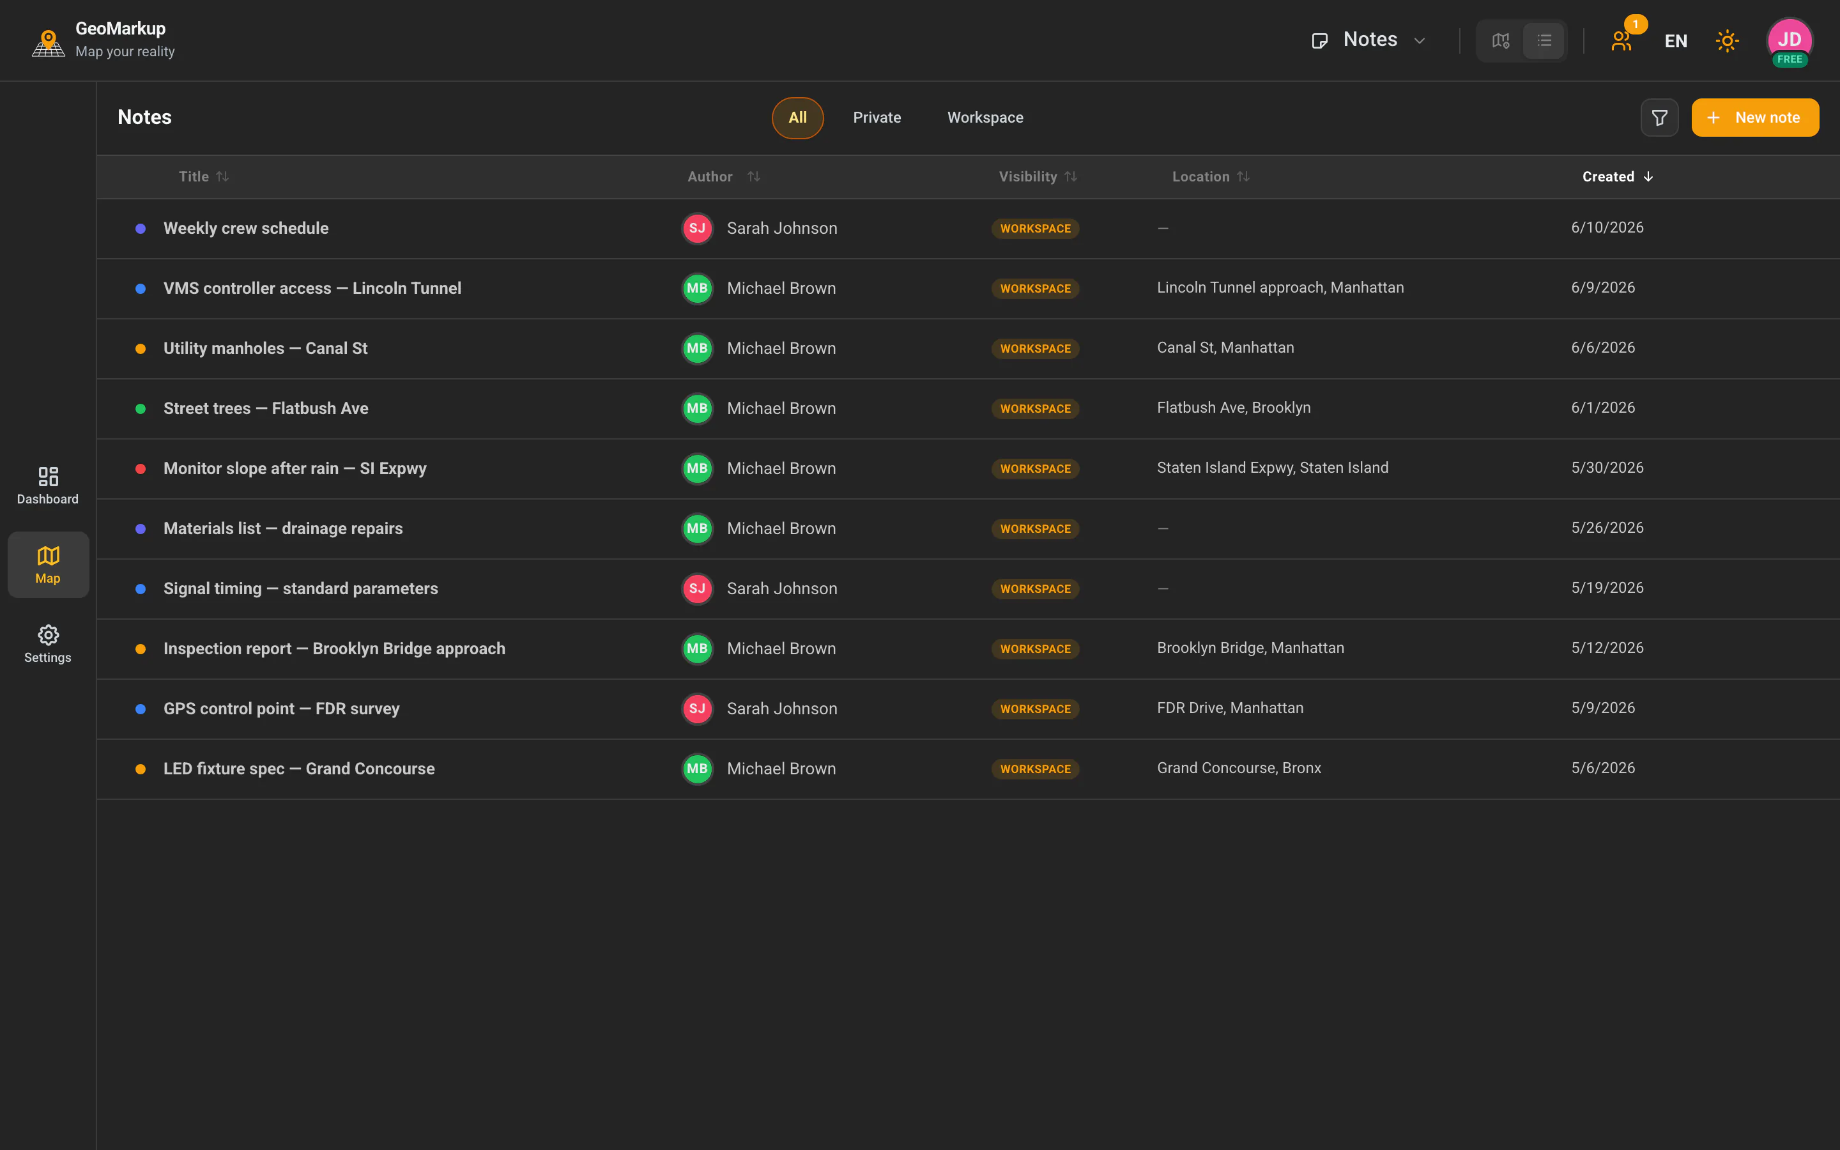This screenshot has width=1840, height=1150.
Task: Switch to map view mode
Action: coord(1500,40)
